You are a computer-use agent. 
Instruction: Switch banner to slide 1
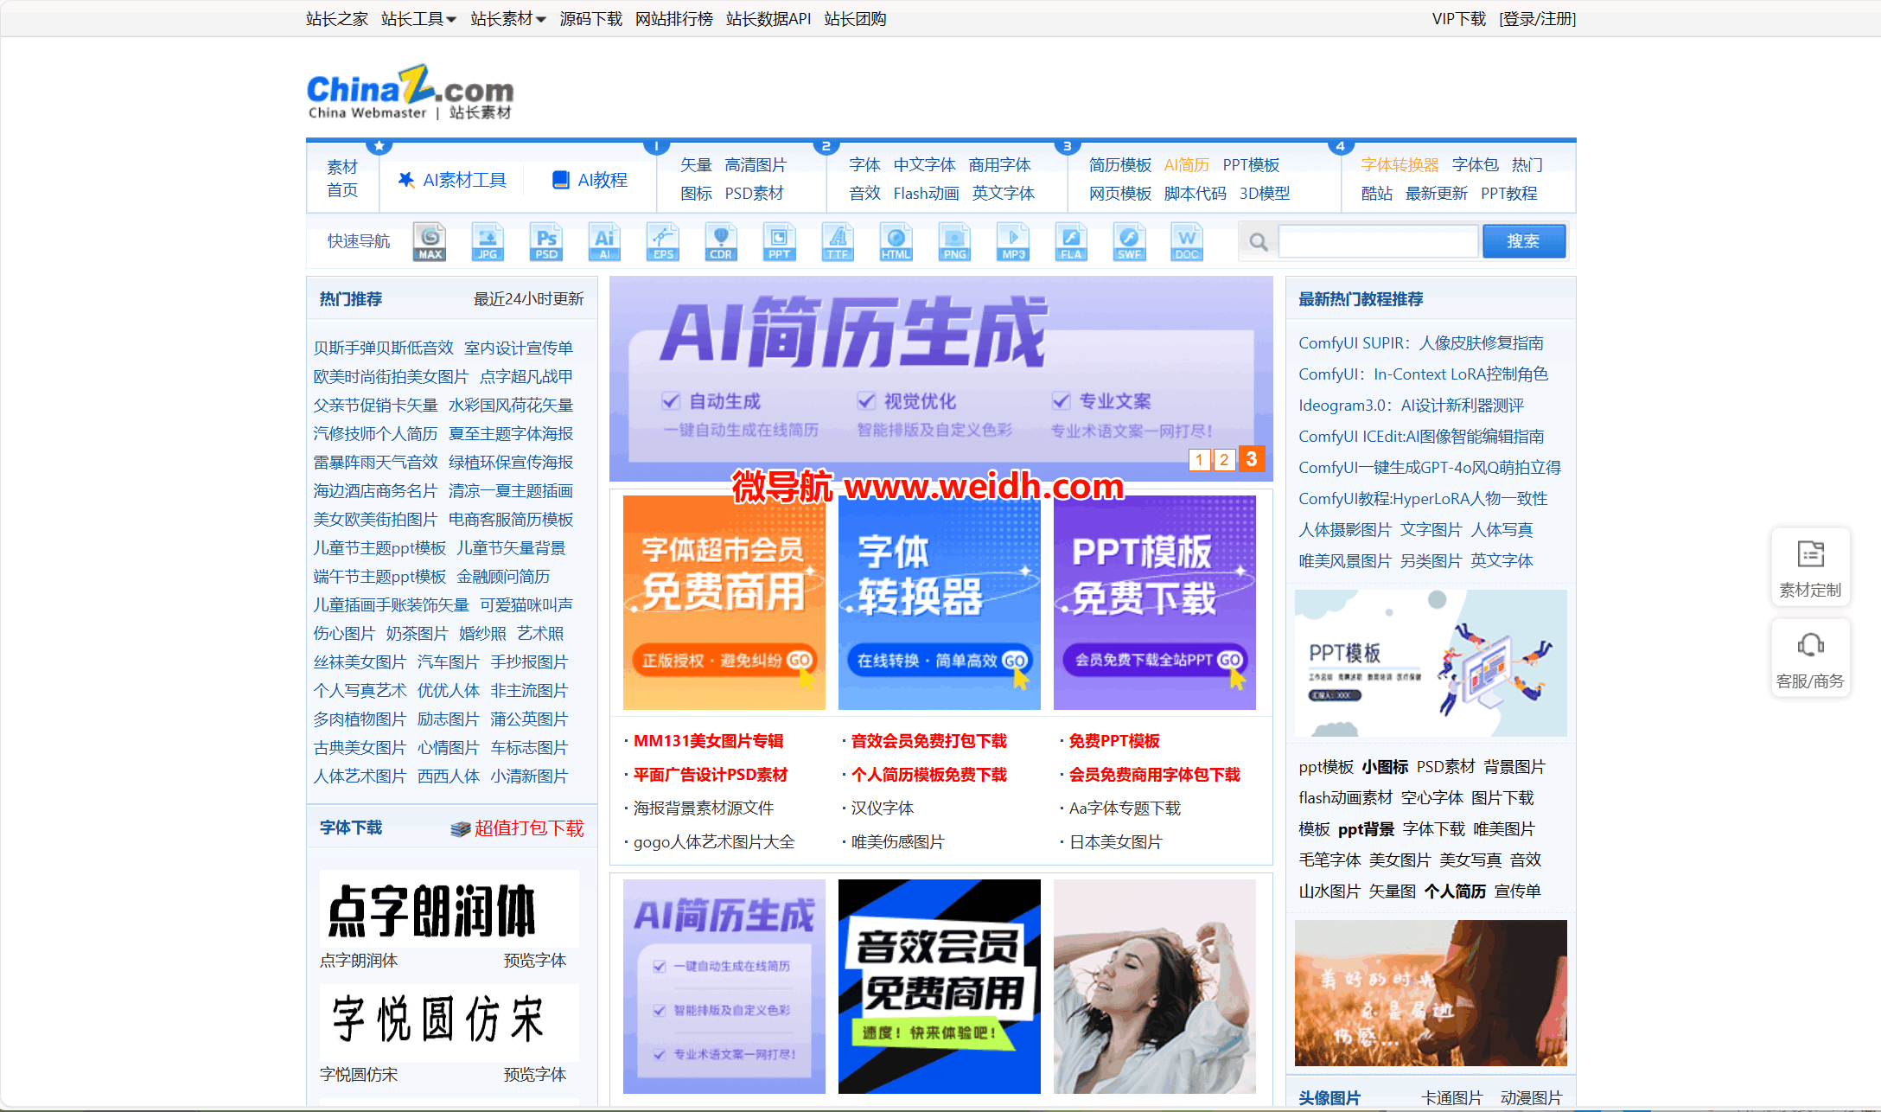(1199, 459)
